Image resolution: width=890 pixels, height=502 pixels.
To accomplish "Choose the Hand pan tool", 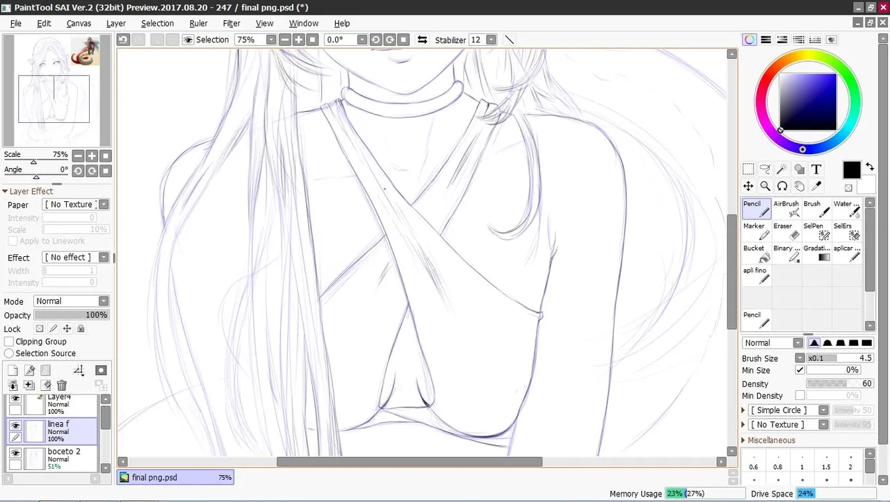I will [799, 186].
